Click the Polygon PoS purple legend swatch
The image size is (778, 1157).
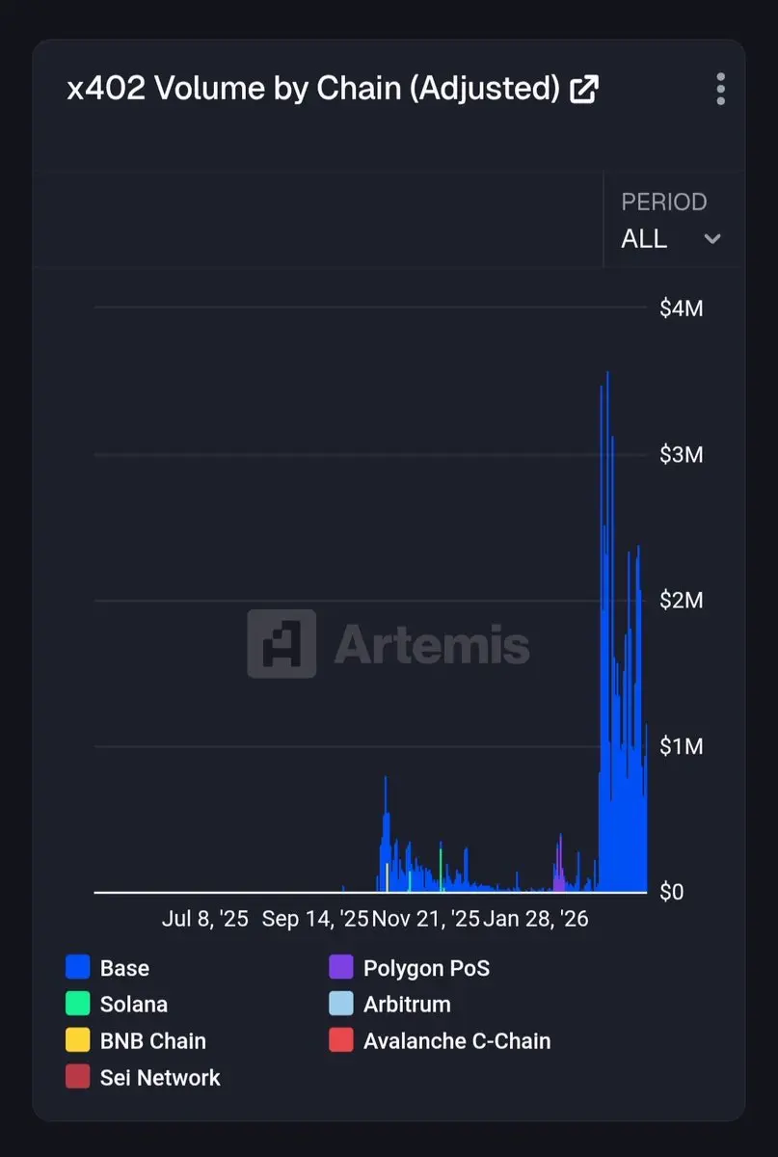(x=341, y=967)
